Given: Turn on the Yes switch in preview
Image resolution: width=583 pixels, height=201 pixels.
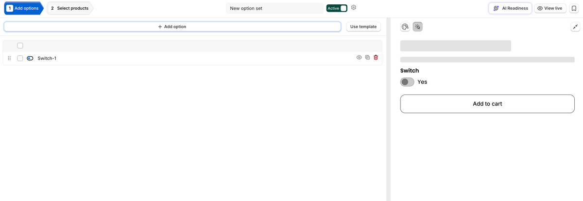Looking at the screenshot, I should point(407,82).
